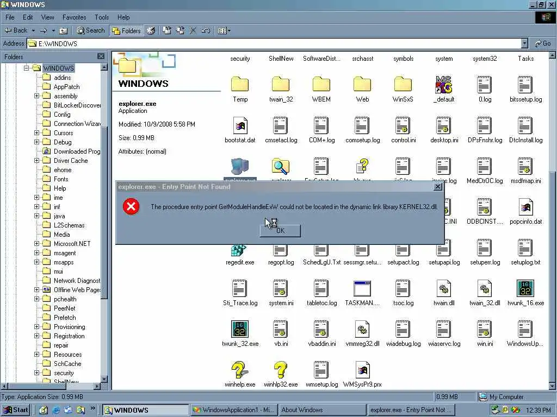Select the system.ini file icon

[281, 289]
